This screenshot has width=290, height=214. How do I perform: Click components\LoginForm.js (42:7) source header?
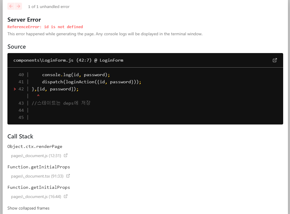(x=68, y=60)
